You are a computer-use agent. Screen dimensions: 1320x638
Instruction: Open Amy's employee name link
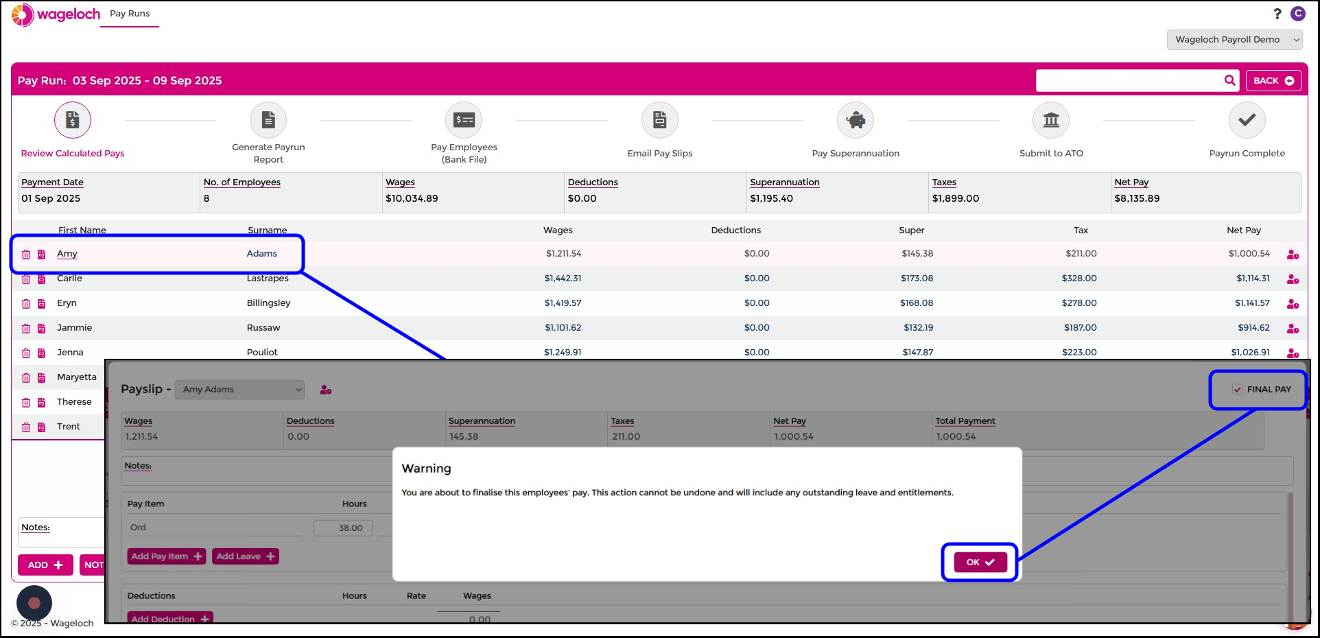click(67, 254)
